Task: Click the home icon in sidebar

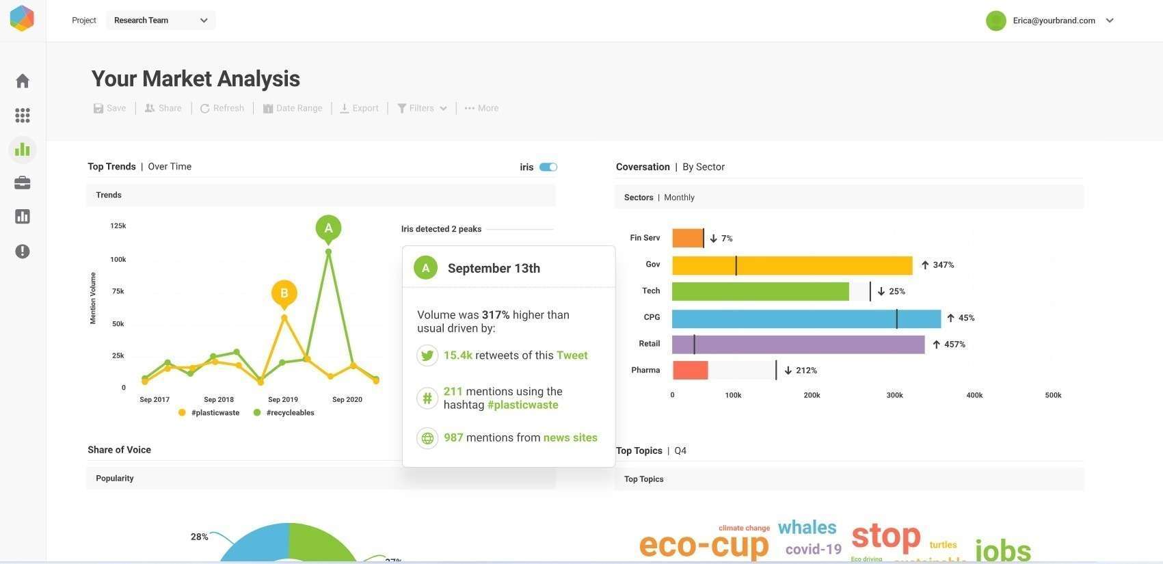Action: tap(23, 81)
